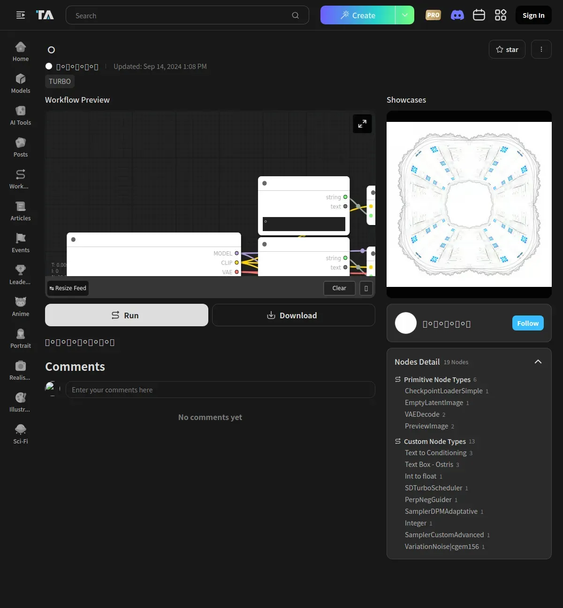Screen dimensions: 563x608
Task: Open Posts in sidebar
Action: 21,148
